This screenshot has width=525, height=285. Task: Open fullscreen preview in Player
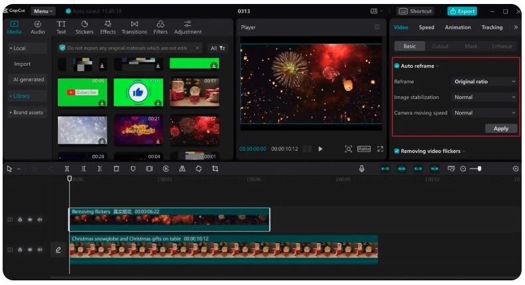pyautogui.click(x=380, y=149)
